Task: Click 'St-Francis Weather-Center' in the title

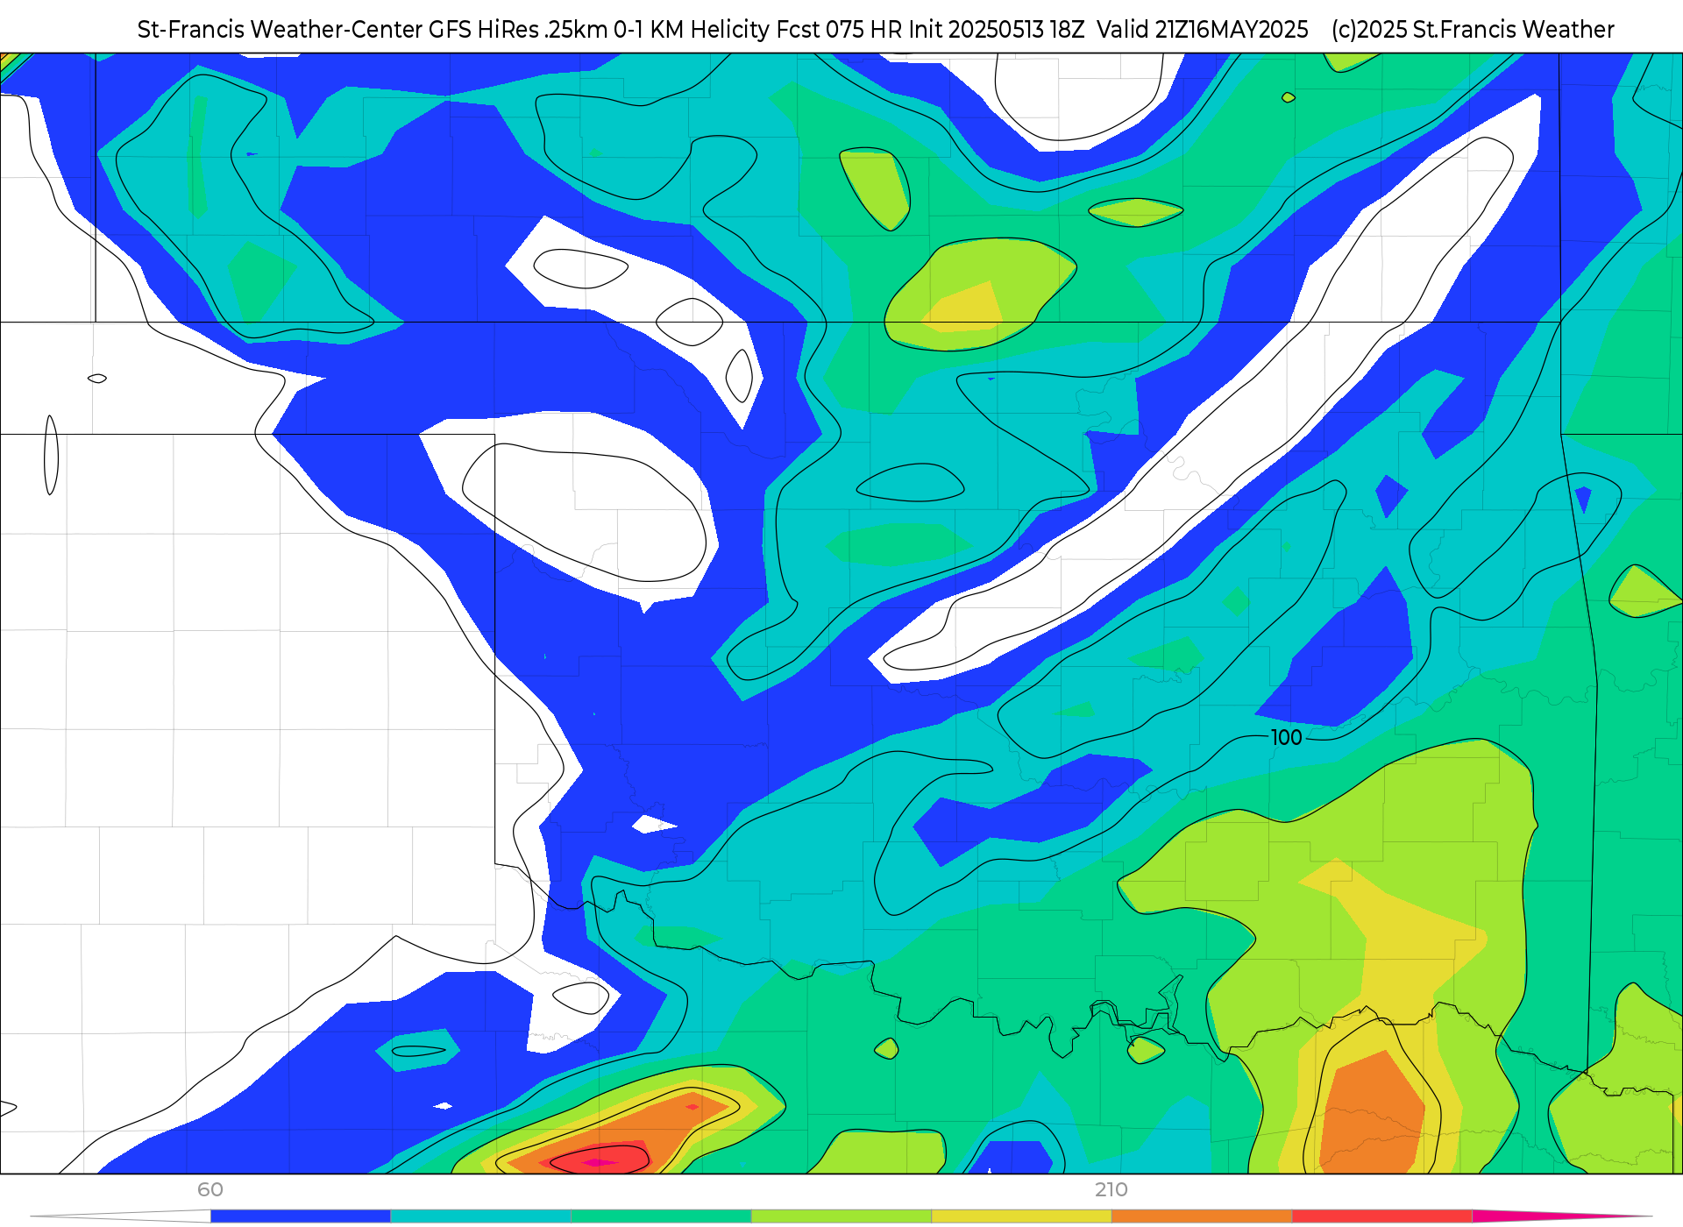Action: [x=280, y=30]
